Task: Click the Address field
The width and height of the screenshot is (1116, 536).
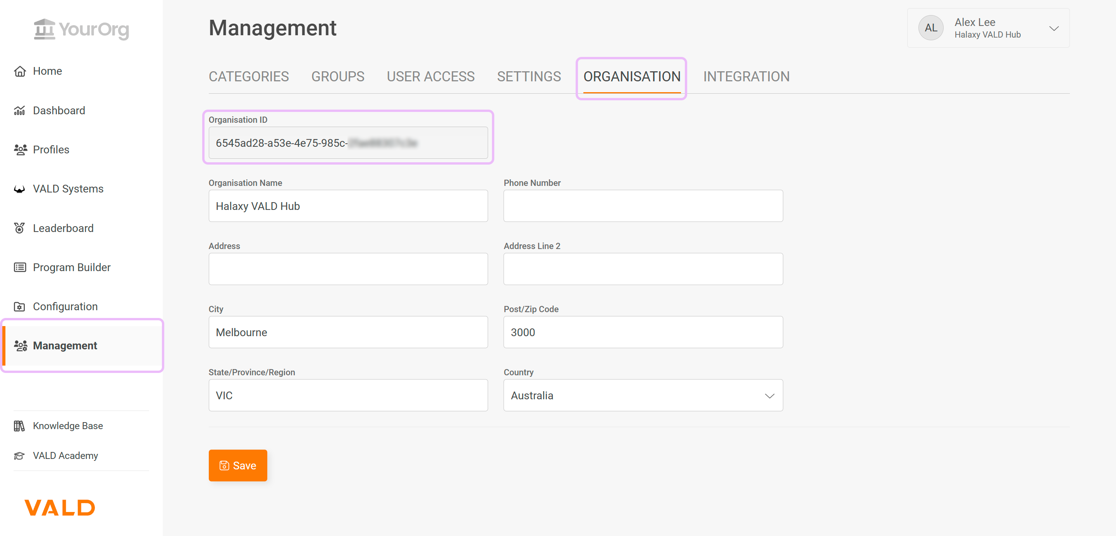Action: (x=348, y=269)
